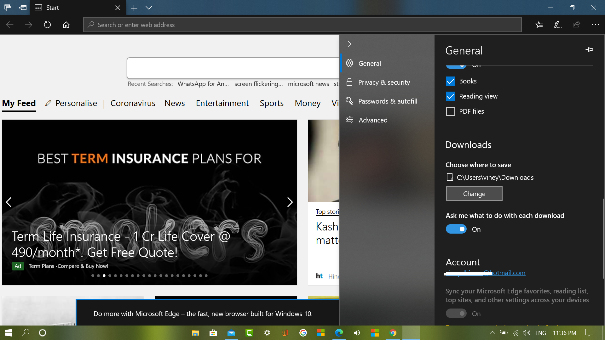The height and width of the screenshot is (340, 605).
Task: Check the PDF files checkbox
Action: point(451,111)
